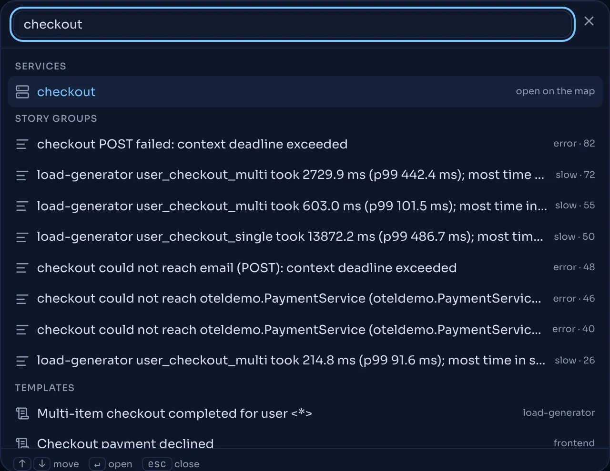Click the template icon for Checkout payment declined
This screenshot has width=610, height=471.
[x=22, y=443]
